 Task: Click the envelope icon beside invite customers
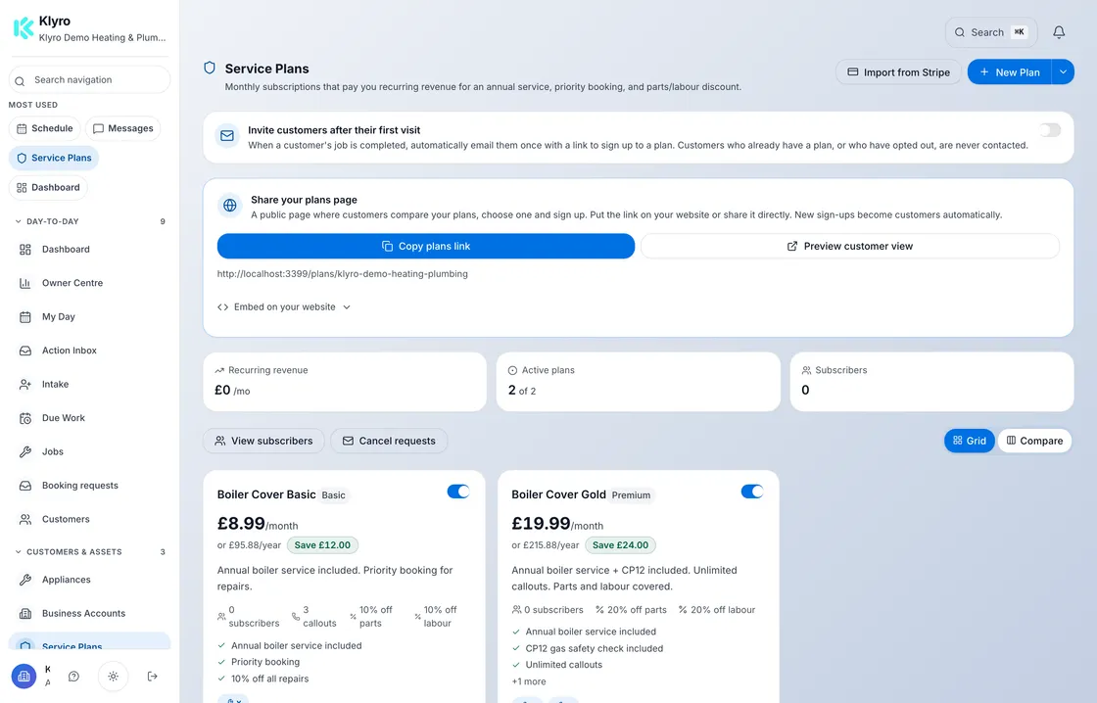point(227,136)
